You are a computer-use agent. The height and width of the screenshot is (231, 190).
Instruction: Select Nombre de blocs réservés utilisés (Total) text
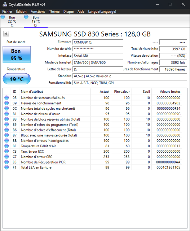coord(50,119)
